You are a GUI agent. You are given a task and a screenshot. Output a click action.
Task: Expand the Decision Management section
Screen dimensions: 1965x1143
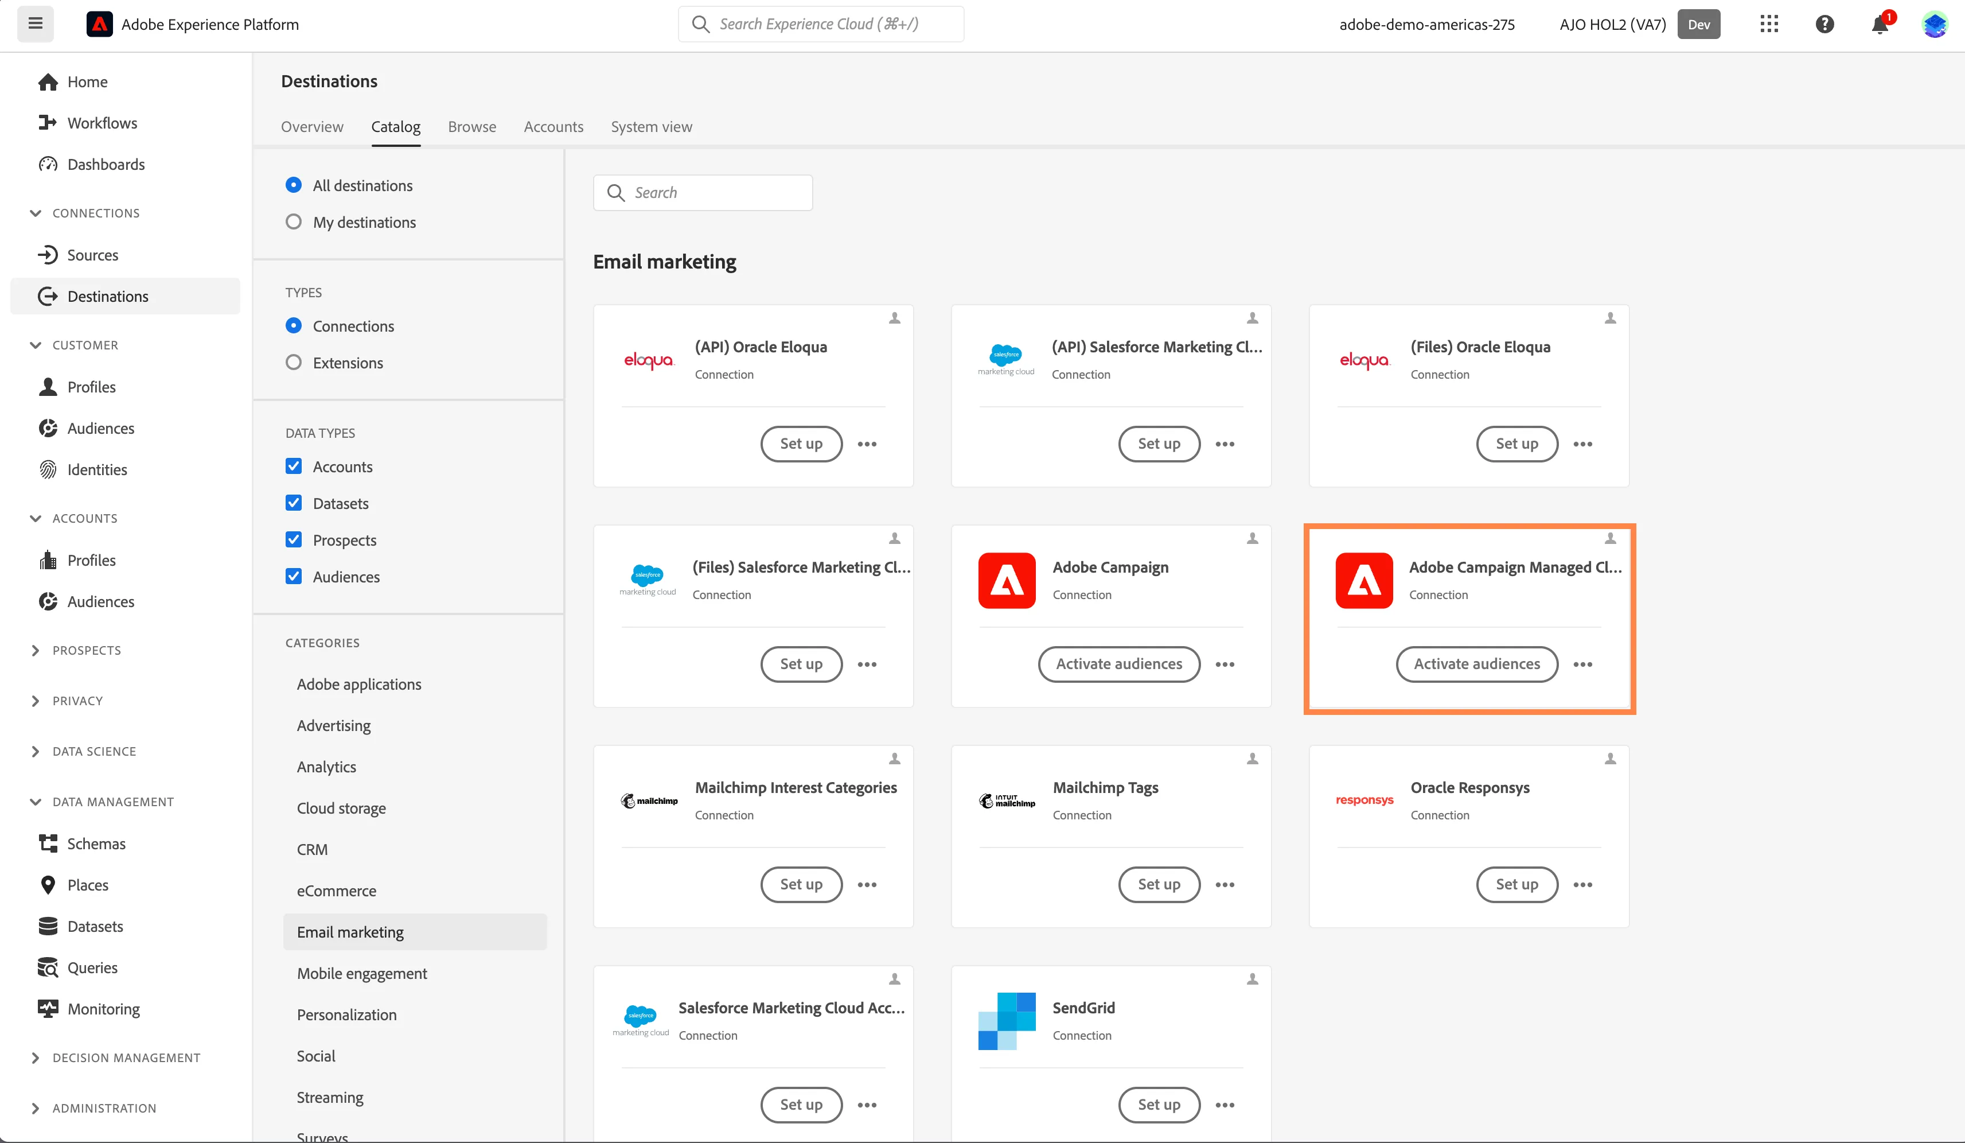coord(35,1058)
